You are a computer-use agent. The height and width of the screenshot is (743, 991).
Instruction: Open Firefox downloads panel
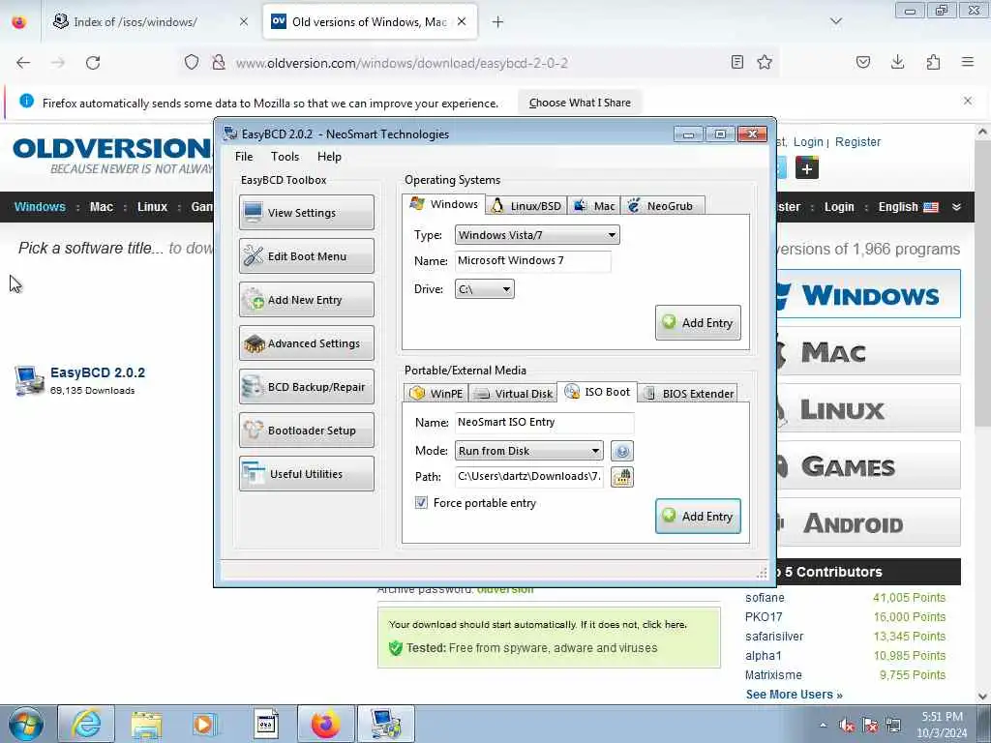coord(897,62)
